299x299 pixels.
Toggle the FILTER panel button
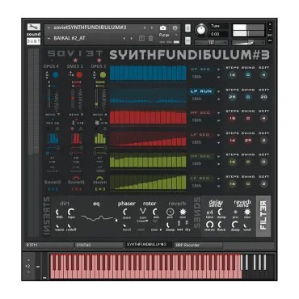tap(263, 216)
